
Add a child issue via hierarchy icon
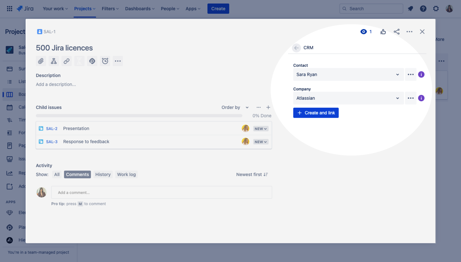tap(54, 61)
